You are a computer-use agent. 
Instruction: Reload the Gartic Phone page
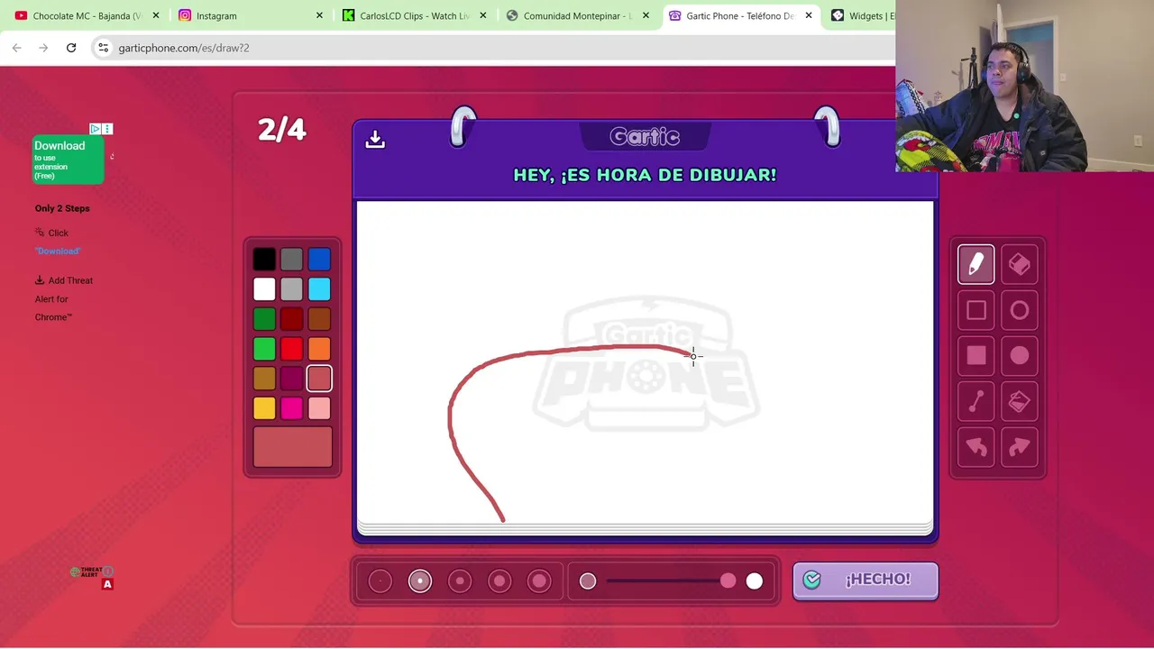coord(71,48)
